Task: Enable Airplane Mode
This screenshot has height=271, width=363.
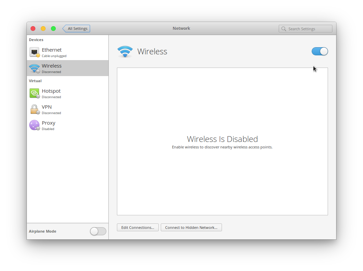Action: [98, 231]
